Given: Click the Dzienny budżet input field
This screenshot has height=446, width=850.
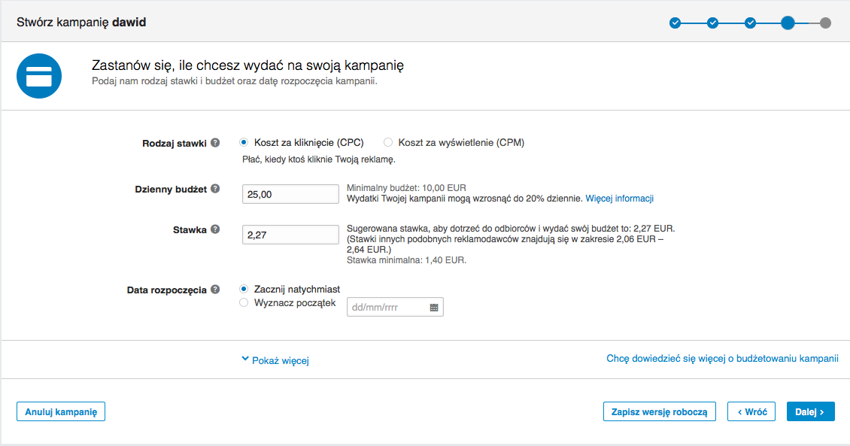Looking at the screenshot, I should pos(290,194).
